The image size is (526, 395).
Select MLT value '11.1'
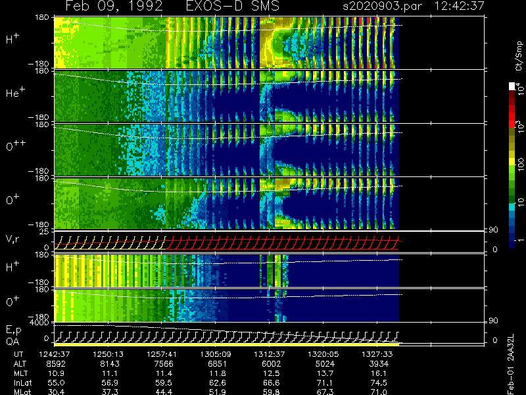(x=110, y=373)
